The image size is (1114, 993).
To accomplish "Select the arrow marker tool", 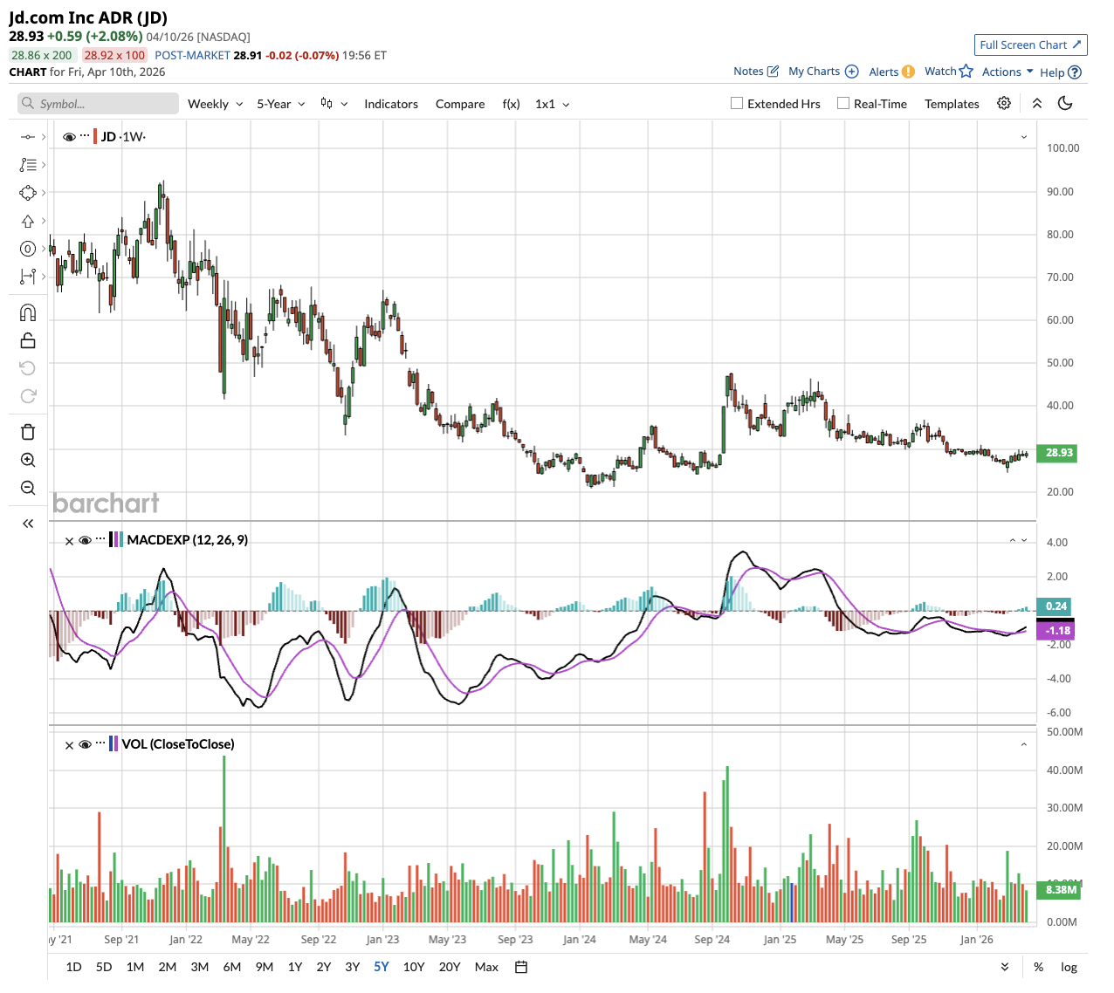I will click(28, 221).
